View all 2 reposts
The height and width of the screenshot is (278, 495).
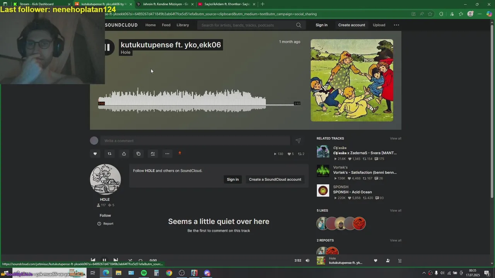(x=396, y=241)
